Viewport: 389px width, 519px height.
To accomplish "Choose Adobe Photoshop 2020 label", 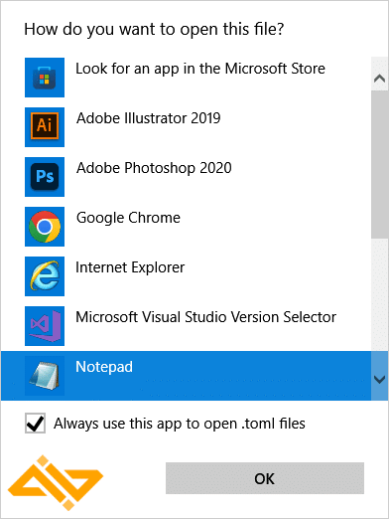I will click(154, 168).
